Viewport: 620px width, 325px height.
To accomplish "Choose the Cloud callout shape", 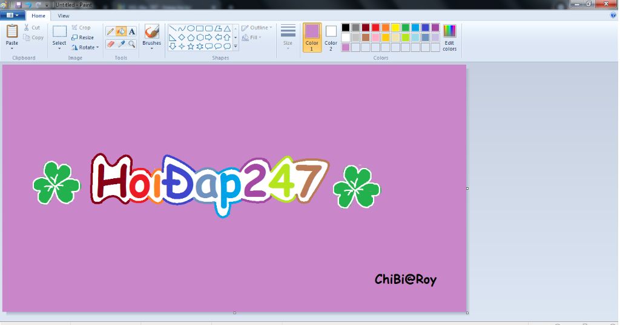I will click(x=227, y=46).
